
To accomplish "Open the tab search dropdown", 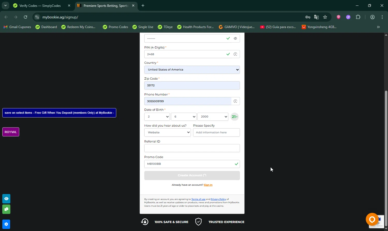I will [x=5, y=6].
